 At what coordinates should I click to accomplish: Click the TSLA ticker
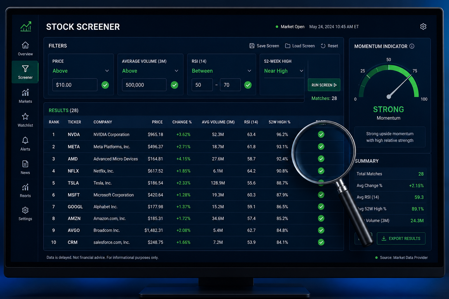[73, 183]
